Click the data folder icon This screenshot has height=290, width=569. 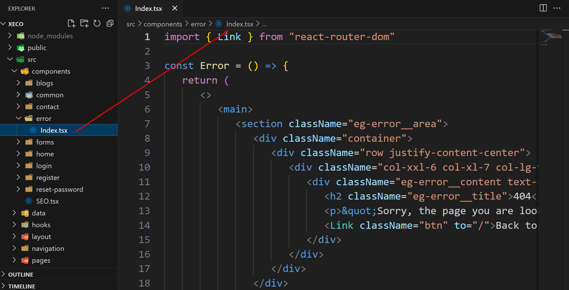[x=25, y=213]
